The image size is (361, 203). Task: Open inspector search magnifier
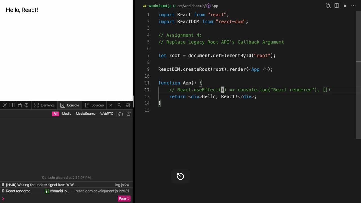pos(119,105)
